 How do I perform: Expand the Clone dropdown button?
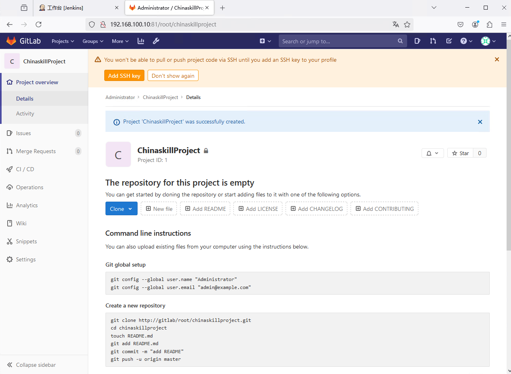point(121,209)
